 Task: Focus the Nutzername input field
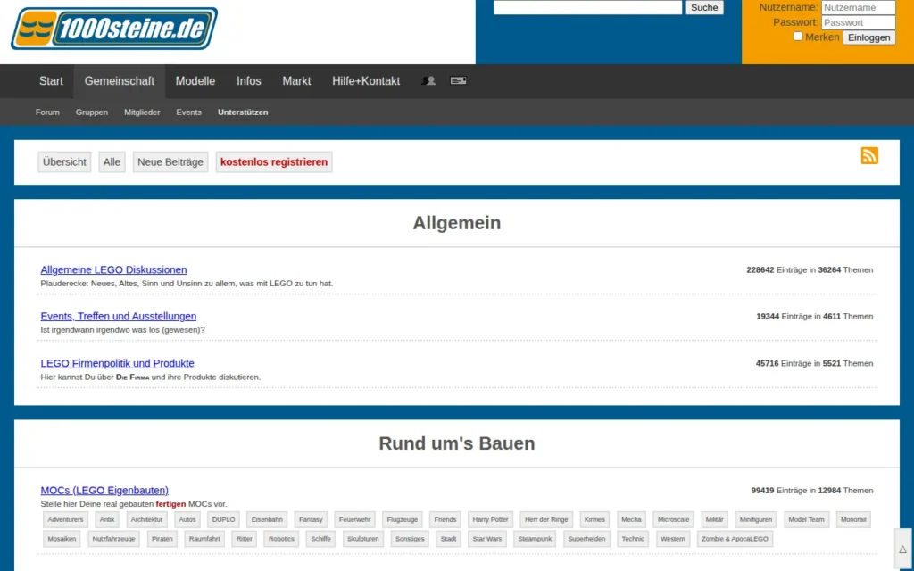858,7
